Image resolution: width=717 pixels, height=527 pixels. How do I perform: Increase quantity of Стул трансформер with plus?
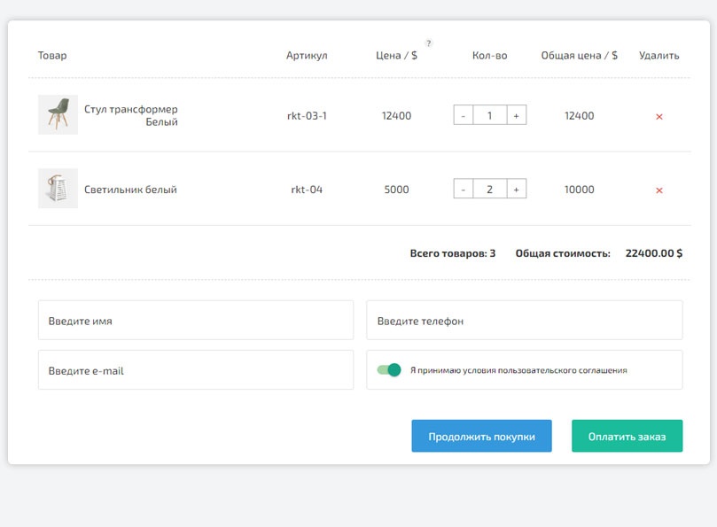(516, 115)
